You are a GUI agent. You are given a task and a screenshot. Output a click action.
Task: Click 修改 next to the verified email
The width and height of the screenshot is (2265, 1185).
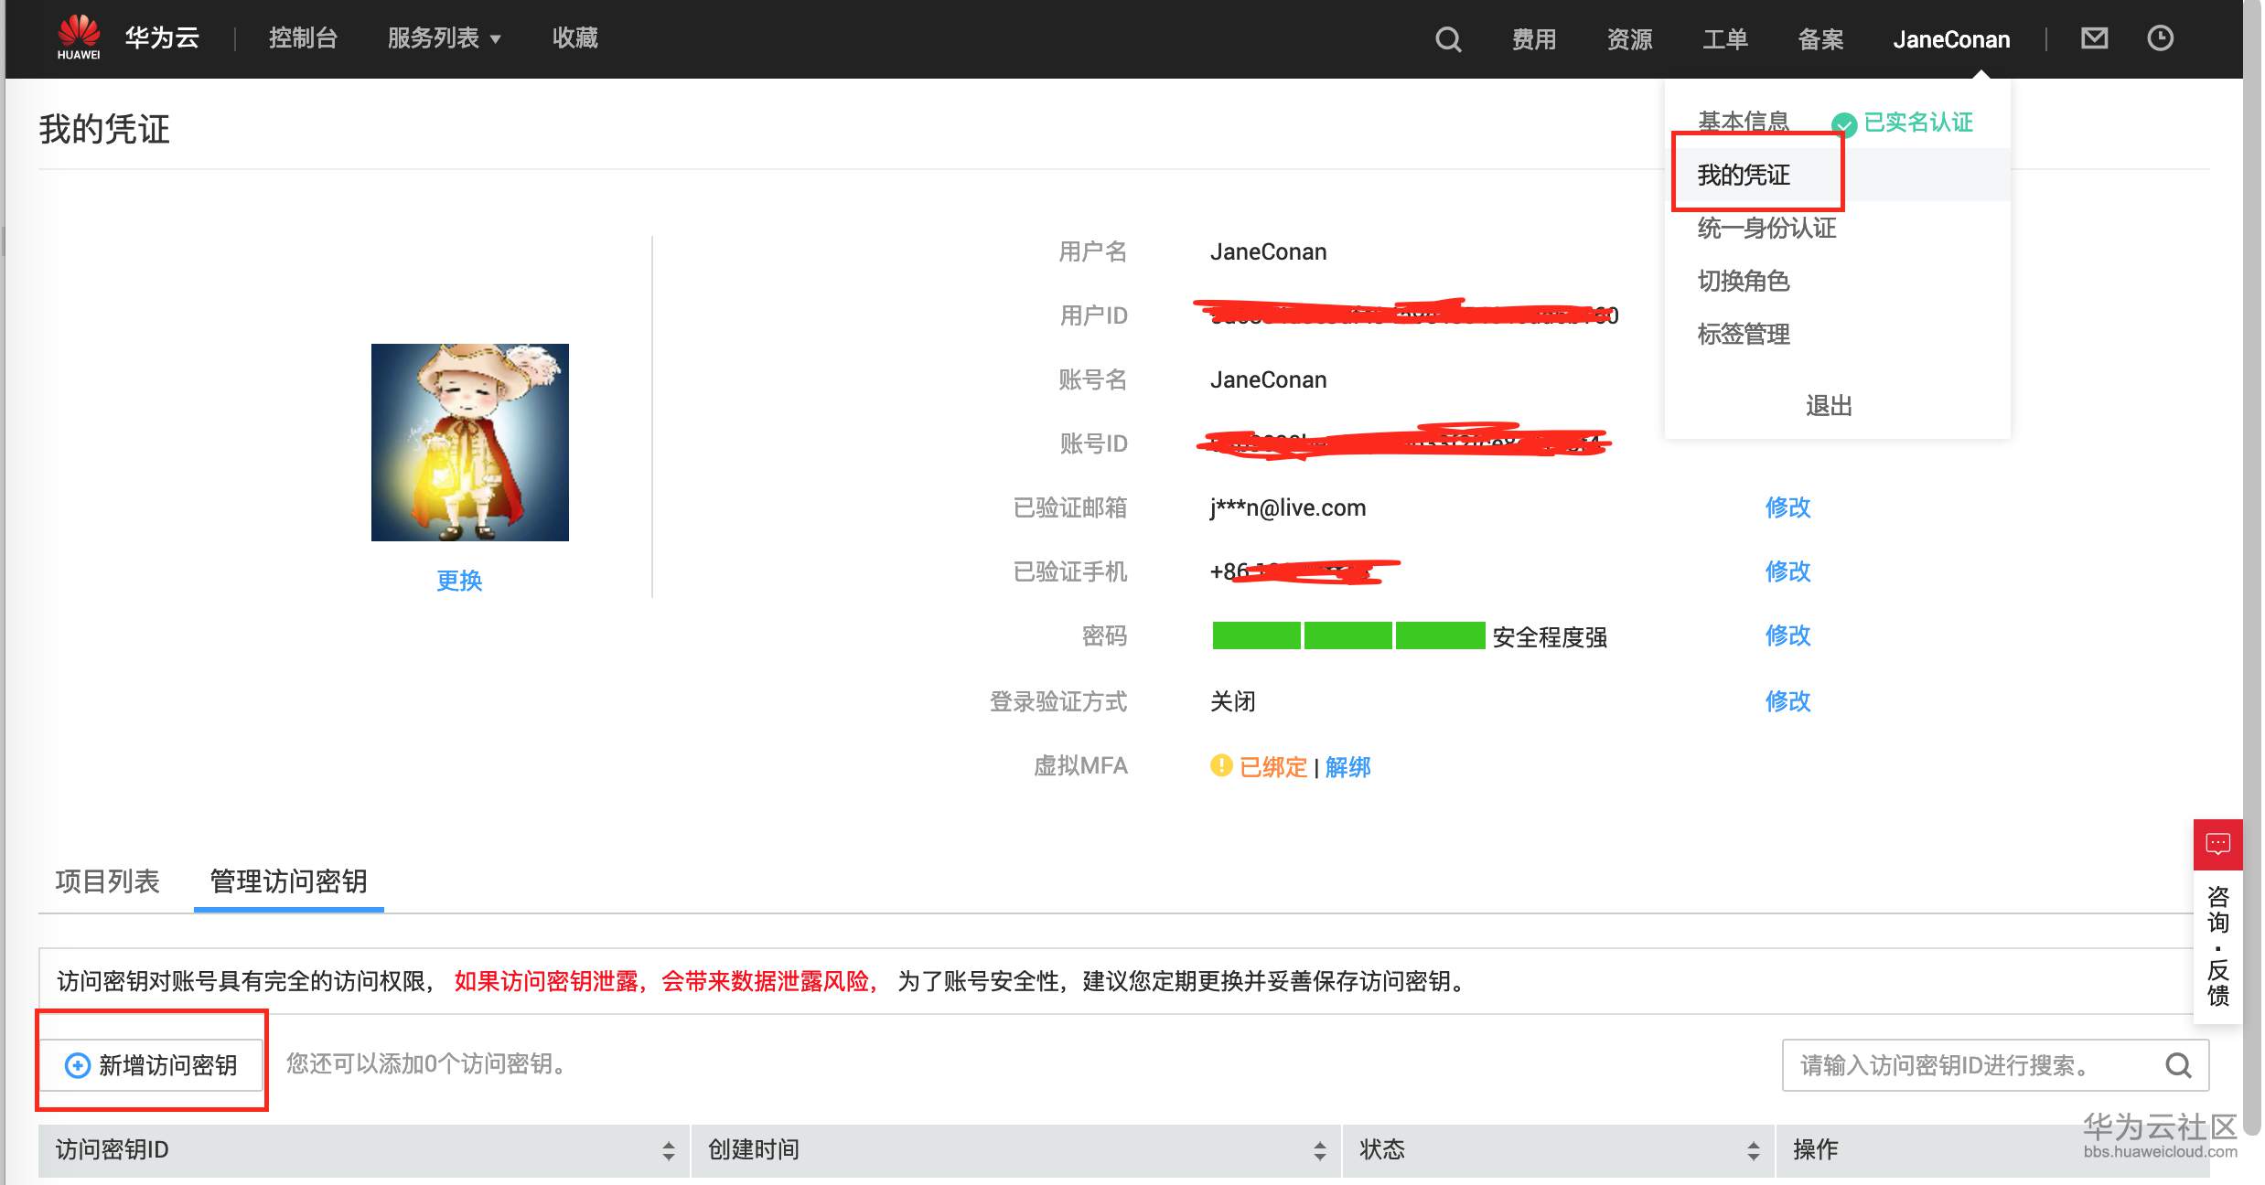tap(1787, 507)
